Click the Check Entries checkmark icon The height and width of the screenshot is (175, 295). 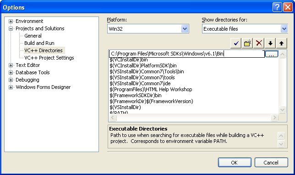point(236,43)
